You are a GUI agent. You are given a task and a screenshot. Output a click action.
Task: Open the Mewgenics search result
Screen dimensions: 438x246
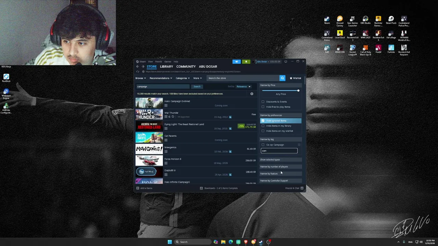pos(196,149)
